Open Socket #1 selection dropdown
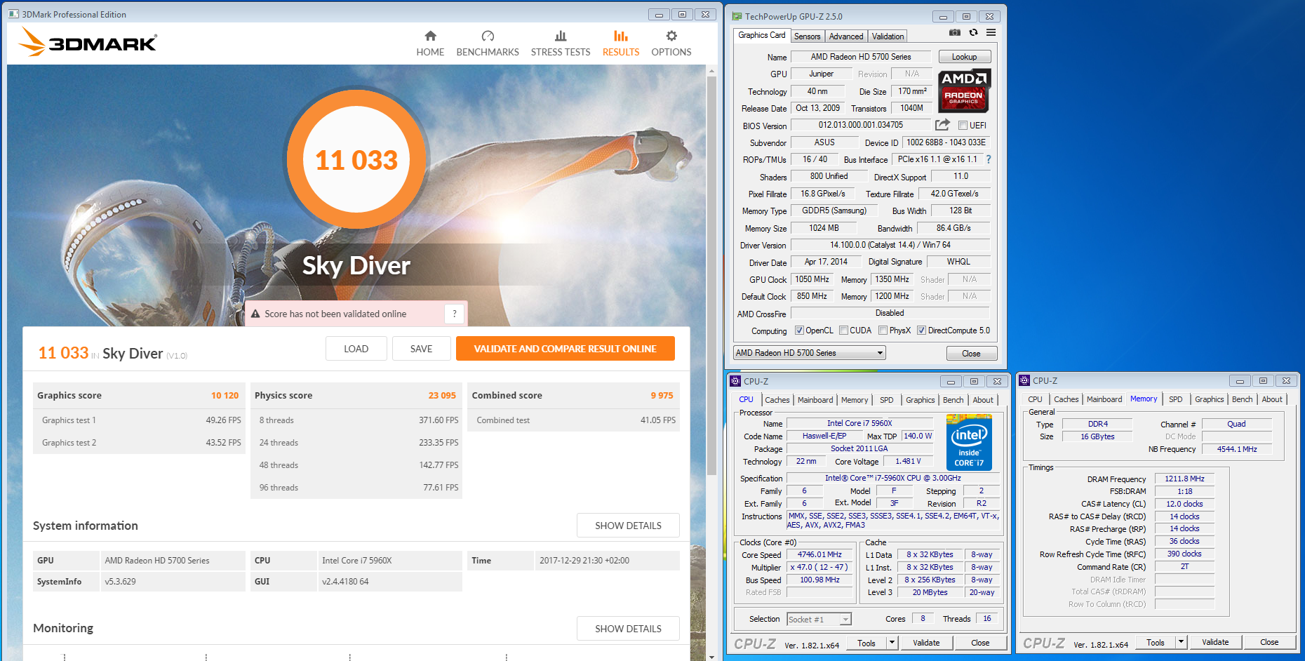This screenshot has width=1305, height=661. pos(819,619)
